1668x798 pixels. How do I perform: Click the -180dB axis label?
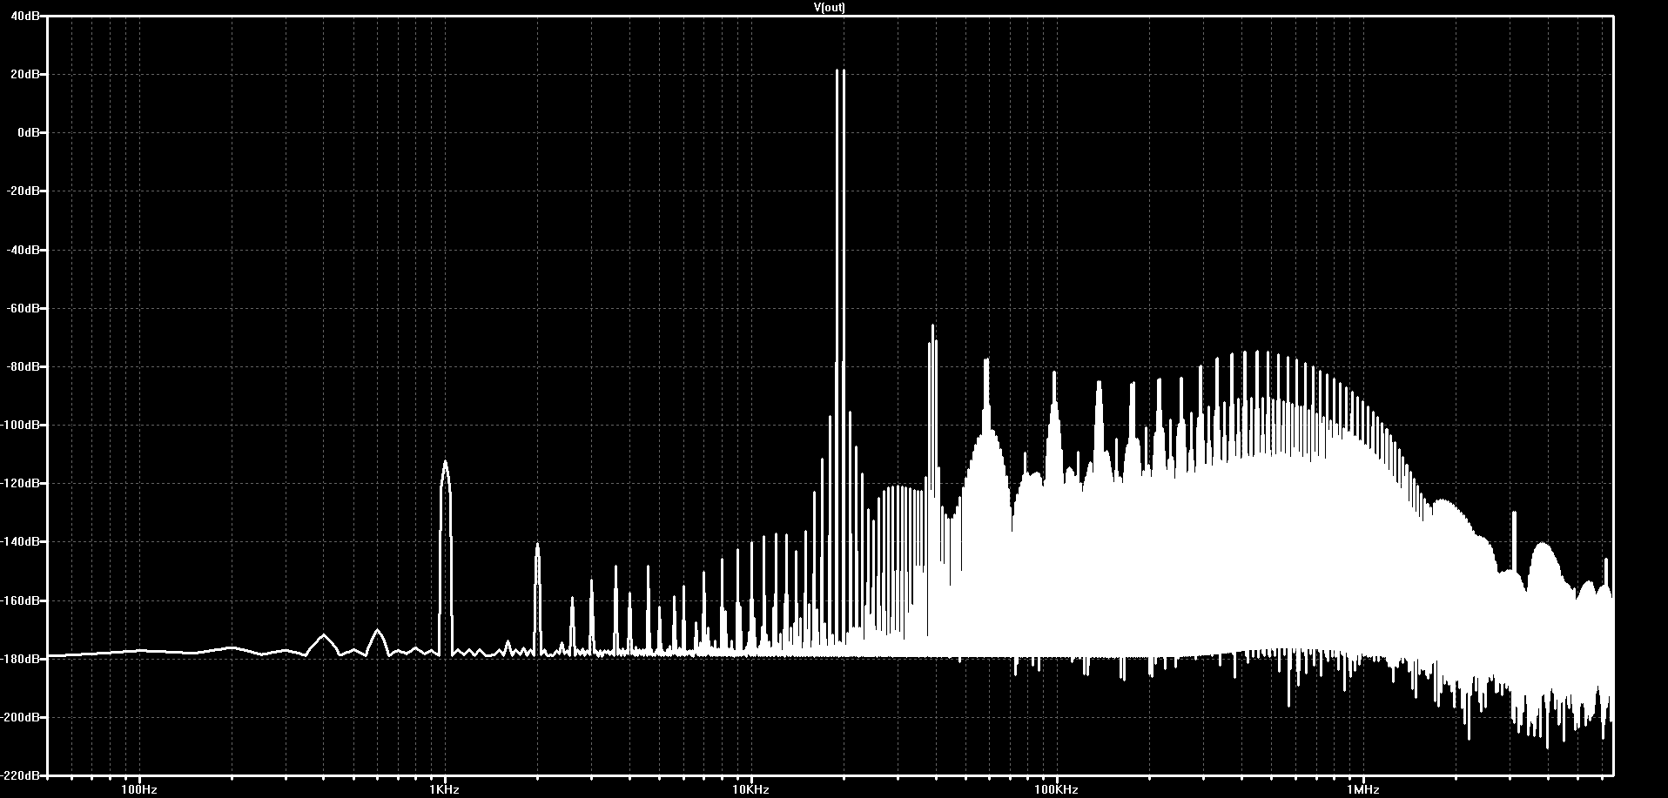(x=21, y=659)
